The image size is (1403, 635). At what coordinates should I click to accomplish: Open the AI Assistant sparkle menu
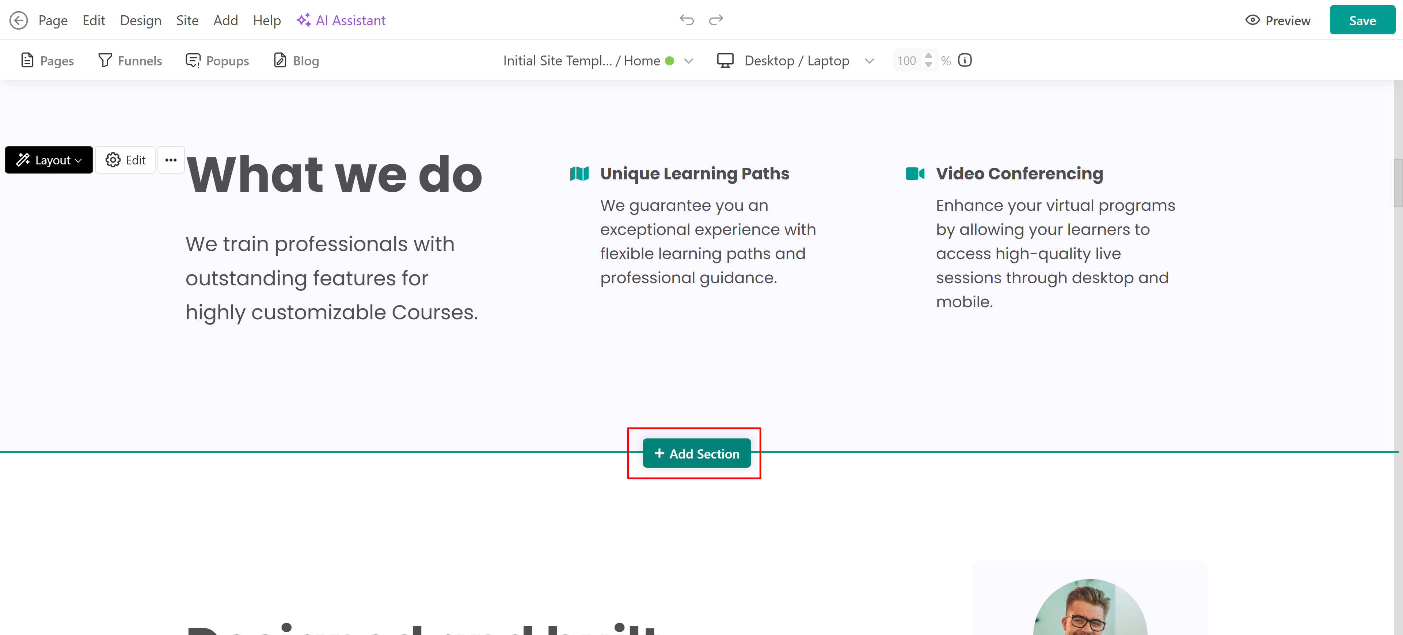pyautogui.click(x=341, y=20)
